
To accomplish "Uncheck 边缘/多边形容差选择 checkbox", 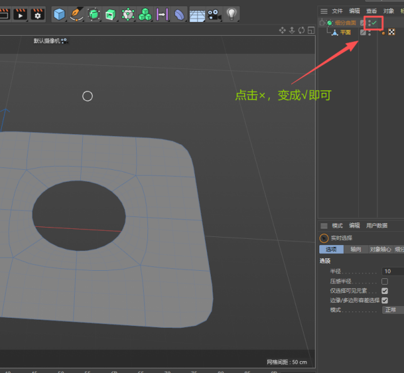I will point(385,300).
